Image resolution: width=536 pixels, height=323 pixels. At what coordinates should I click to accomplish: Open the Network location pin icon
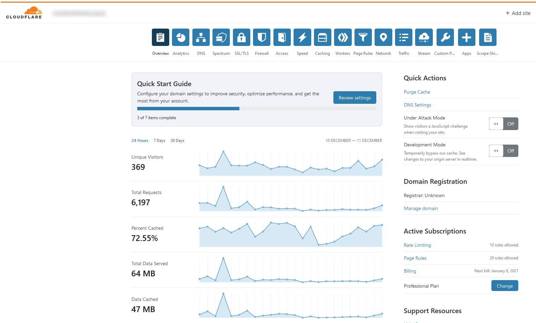pyautogui.click(x=383, y=37)
